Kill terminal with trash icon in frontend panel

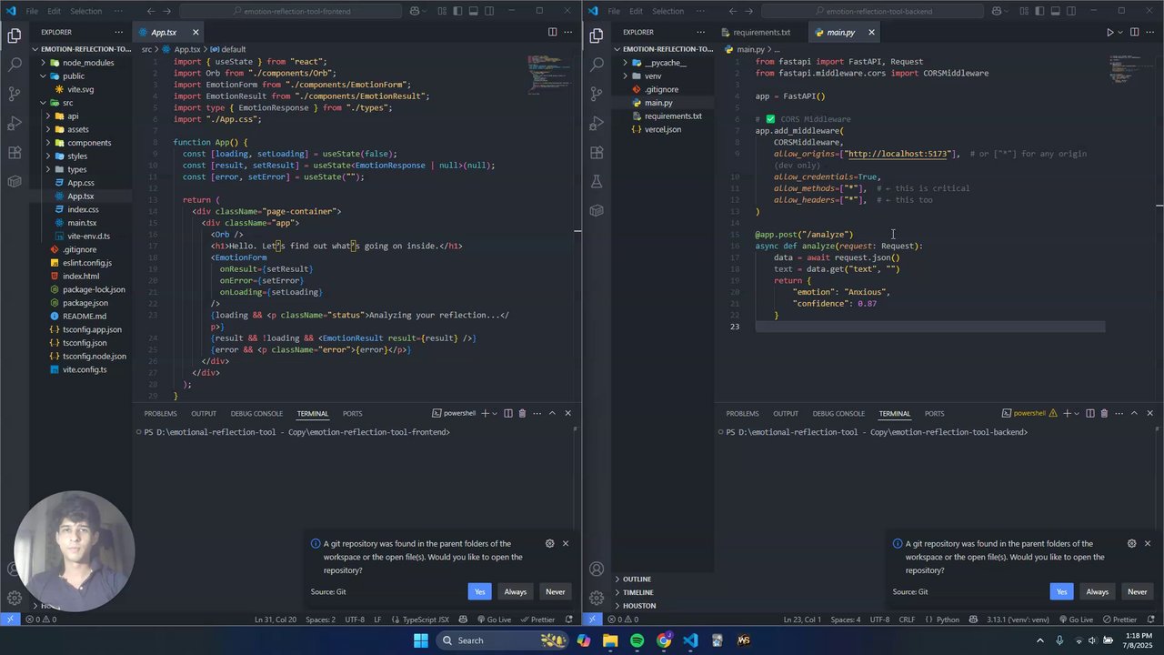coord(522,413)
